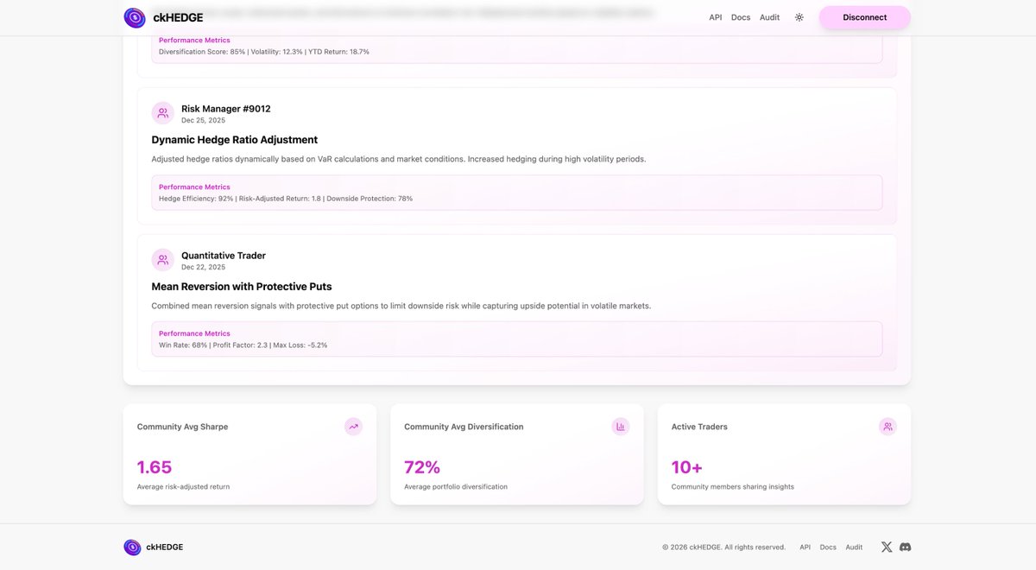Click the © 2026 ckHEDGE copyright text
The width and height of the screenshot is (1036, 570).
coord(723,547)
